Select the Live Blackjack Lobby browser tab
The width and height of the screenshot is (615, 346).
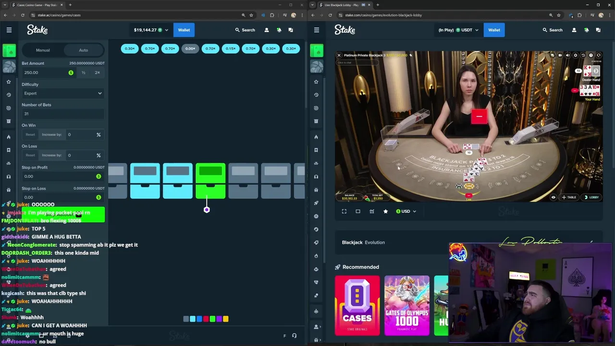tap(346, 5)
